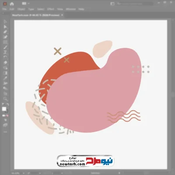The image size is (175, 175).
Task: Click the white Fill color swatch
Action: [4, 109]
